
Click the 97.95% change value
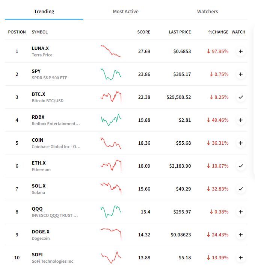pyautogui.click(x=218, y=51)
